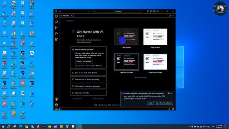The image size is (229, 129).
Task: Launch Firefox from the taskbar
Action: [x=38, y=126]
